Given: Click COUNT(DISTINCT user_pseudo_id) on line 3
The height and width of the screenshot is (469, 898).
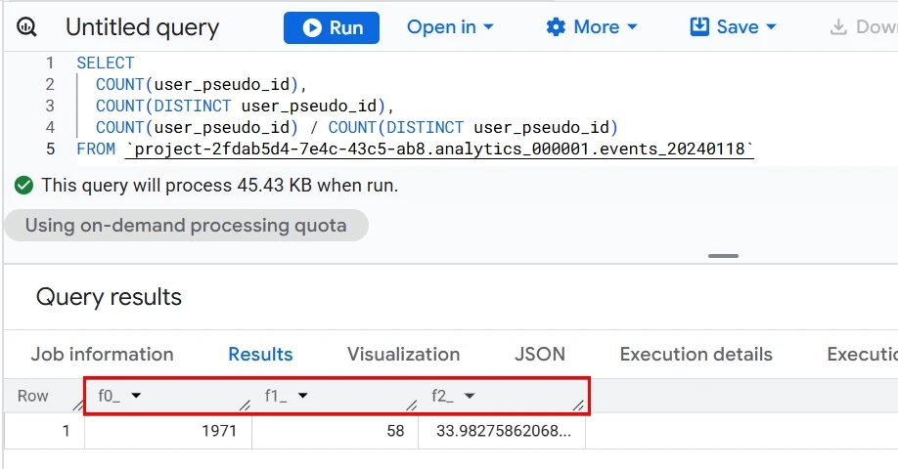Looking at the screenshot, I should [241, 106].
